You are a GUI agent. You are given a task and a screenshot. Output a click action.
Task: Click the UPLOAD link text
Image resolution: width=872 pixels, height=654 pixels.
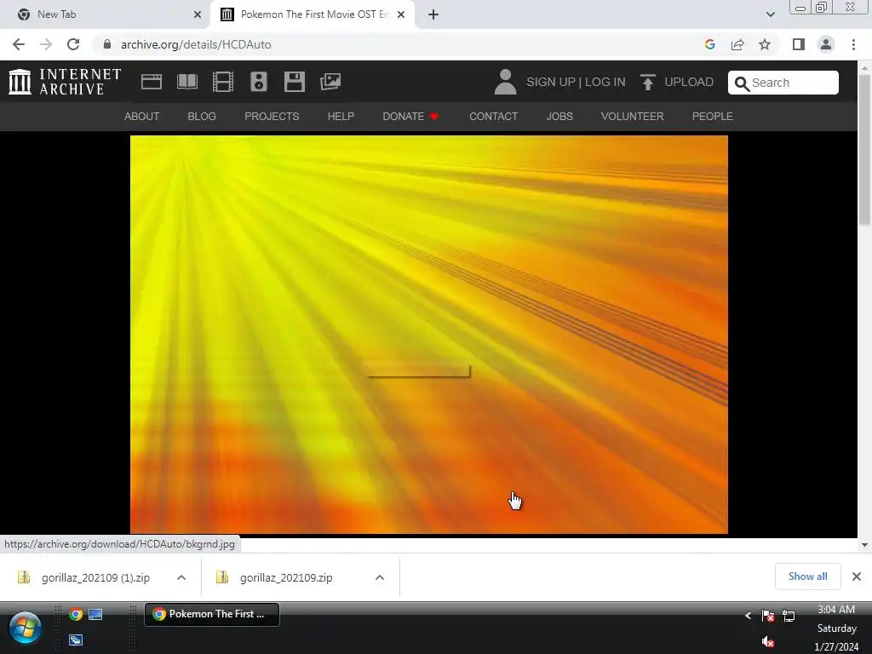click(x=689, y=83)
